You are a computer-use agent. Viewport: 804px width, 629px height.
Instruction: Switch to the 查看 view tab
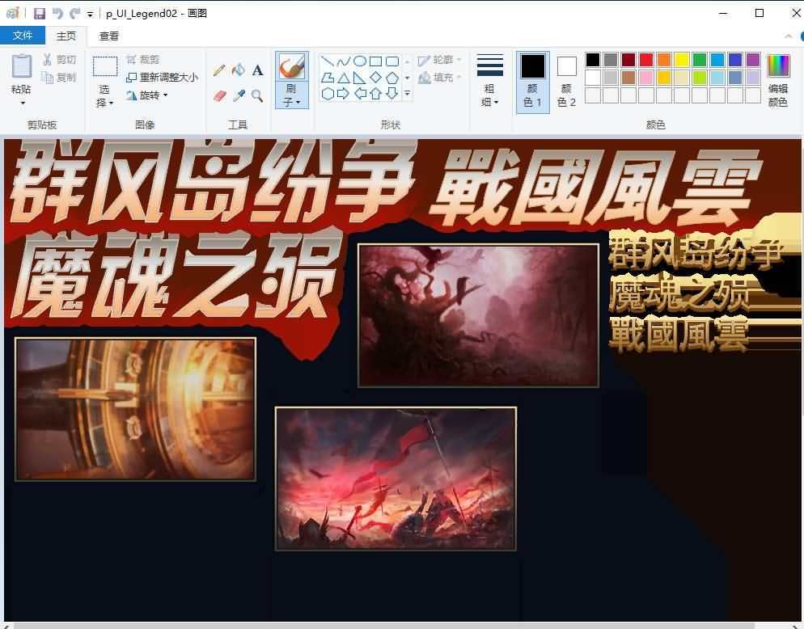coord(109,36)
